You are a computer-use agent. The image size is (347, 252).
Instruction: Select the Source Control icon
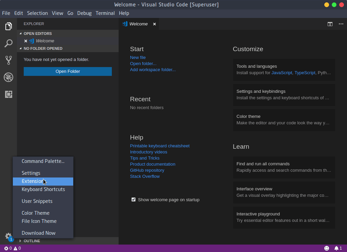[x=8, y=60]
